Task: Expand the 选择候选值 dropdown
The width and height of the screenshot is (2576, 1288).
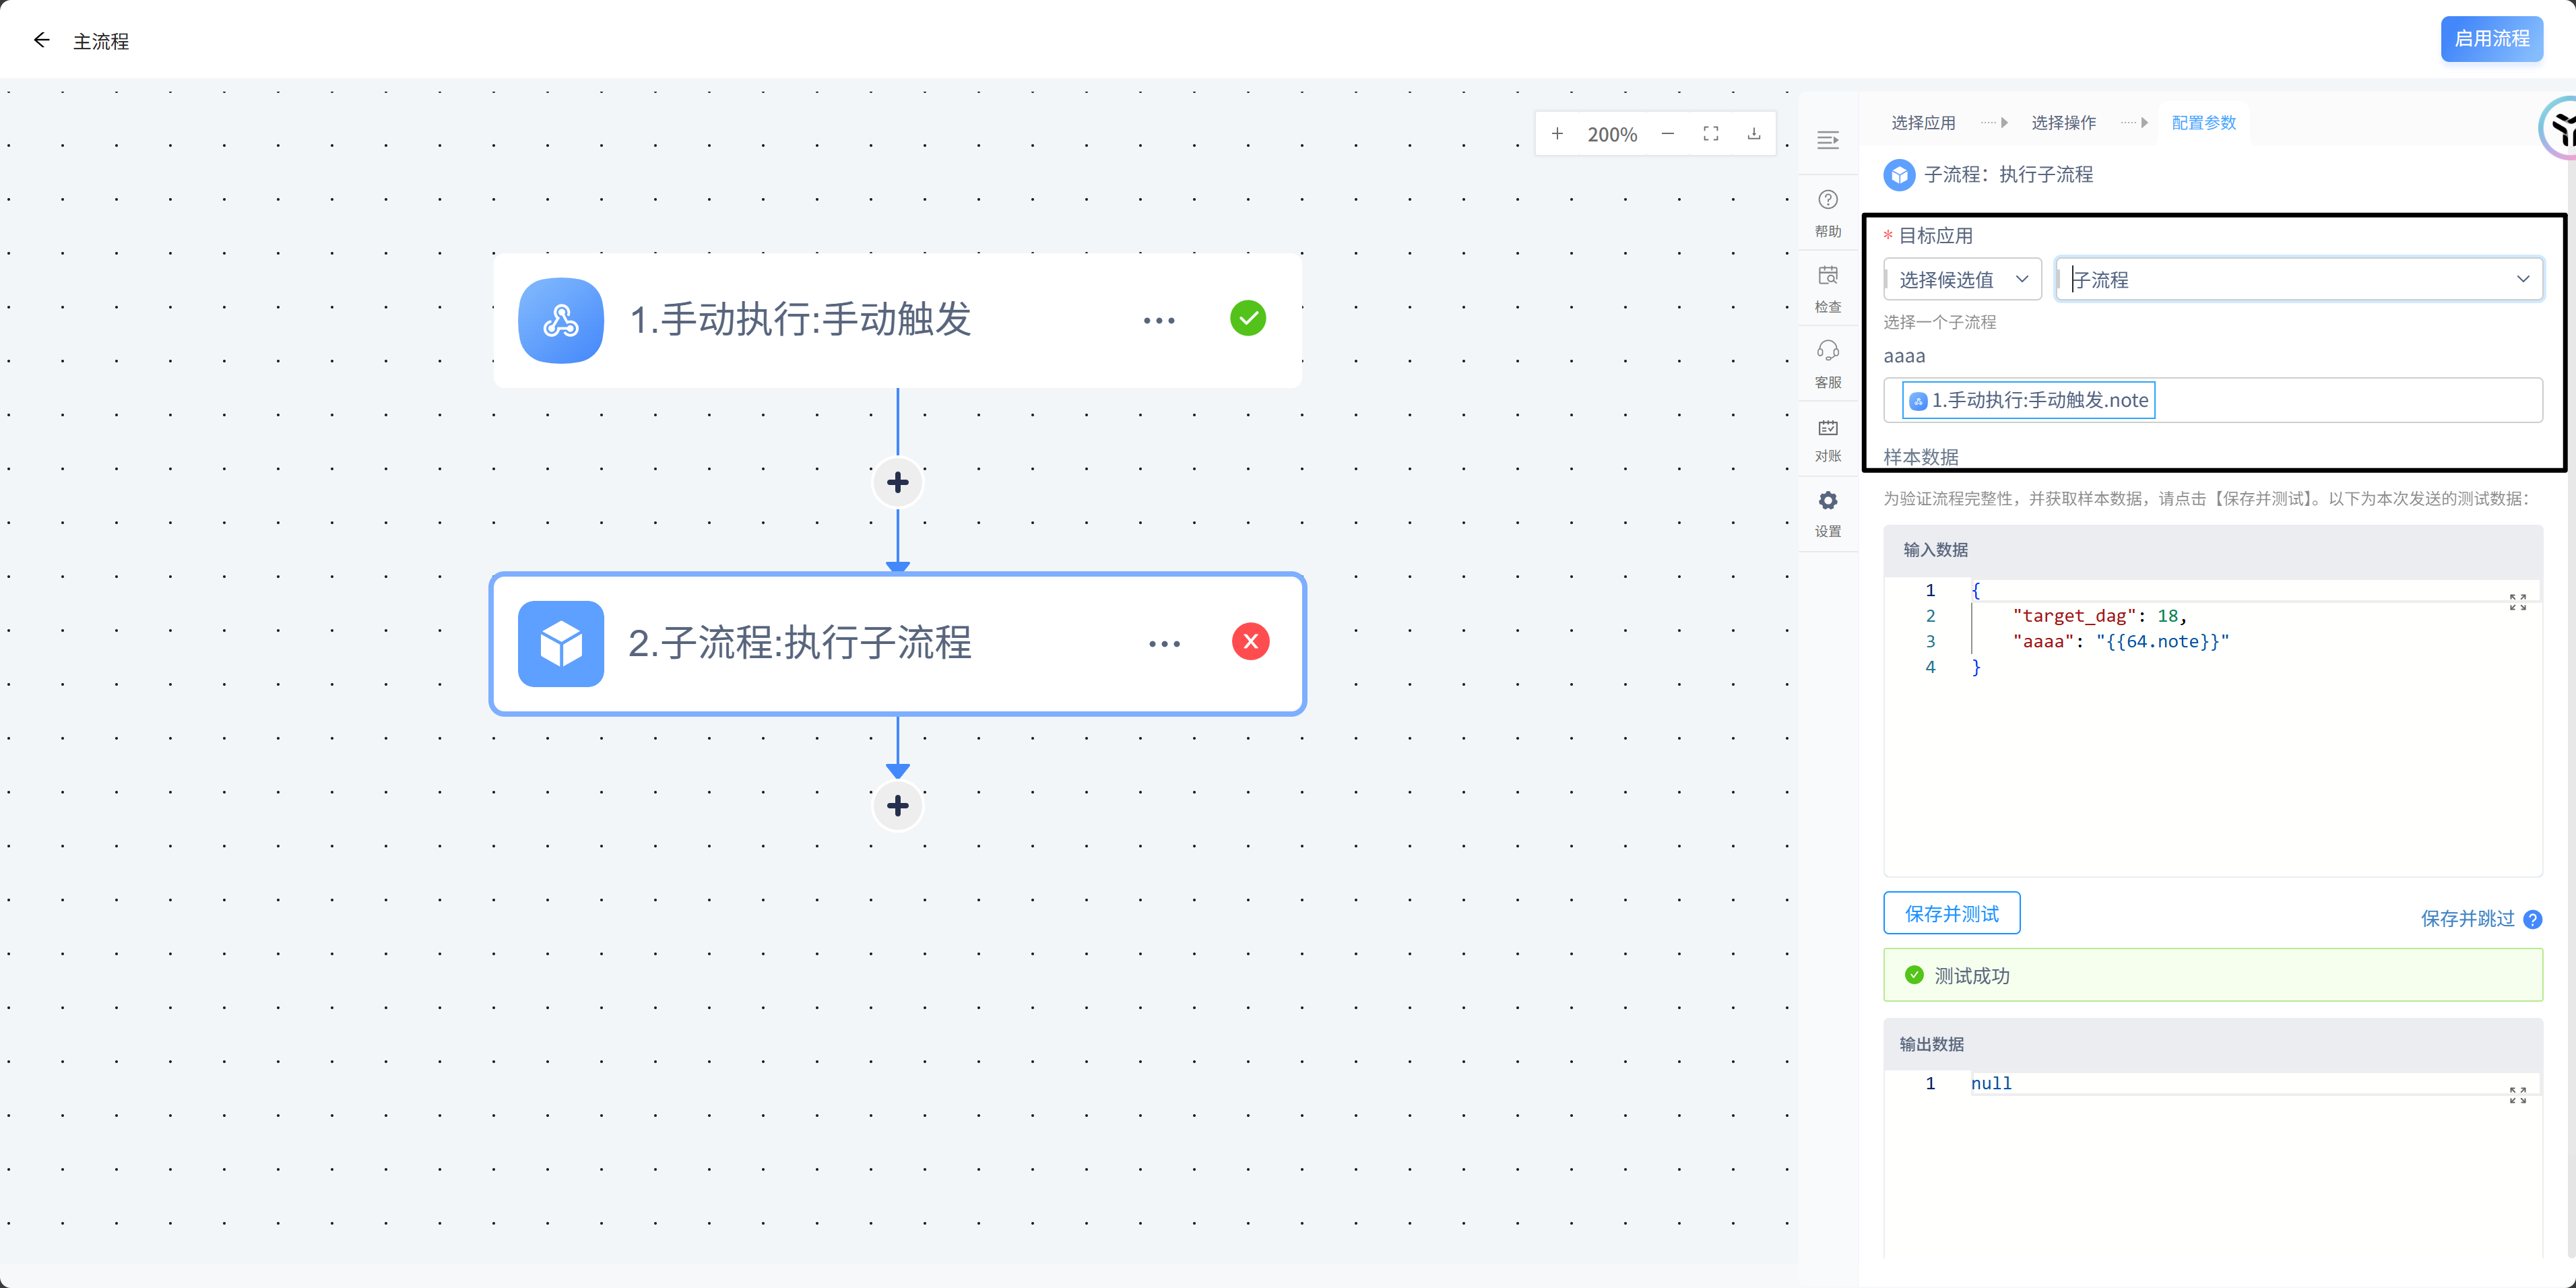Action: (1961, 279)
